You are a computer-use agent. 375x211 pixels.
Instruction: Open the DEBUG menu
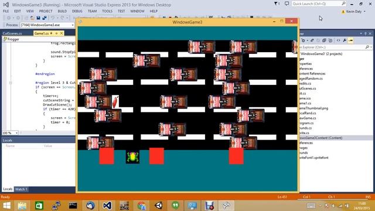pos(77,11)
